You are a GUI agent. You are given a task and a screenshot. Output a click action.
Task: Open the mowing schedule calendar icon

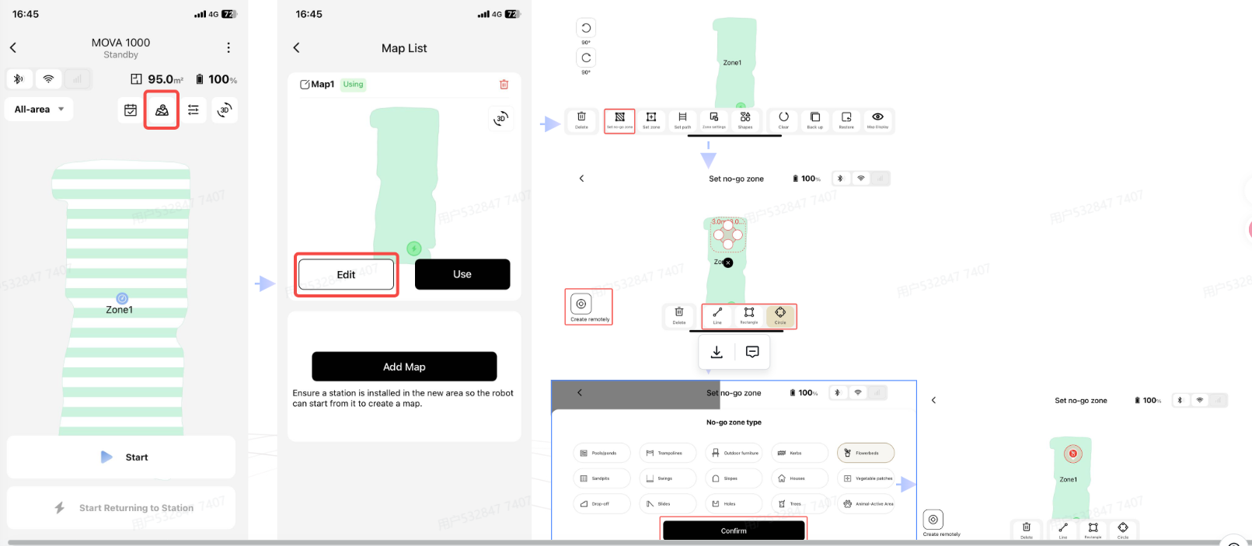131,110
